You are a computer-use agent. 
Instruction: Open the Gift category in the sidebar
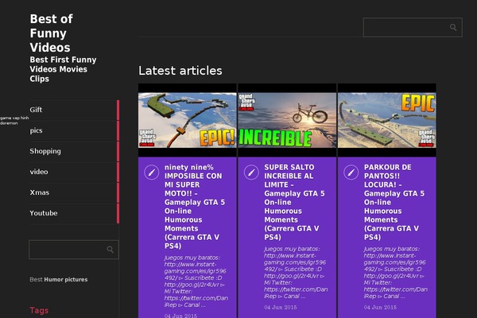pos(74,110)
